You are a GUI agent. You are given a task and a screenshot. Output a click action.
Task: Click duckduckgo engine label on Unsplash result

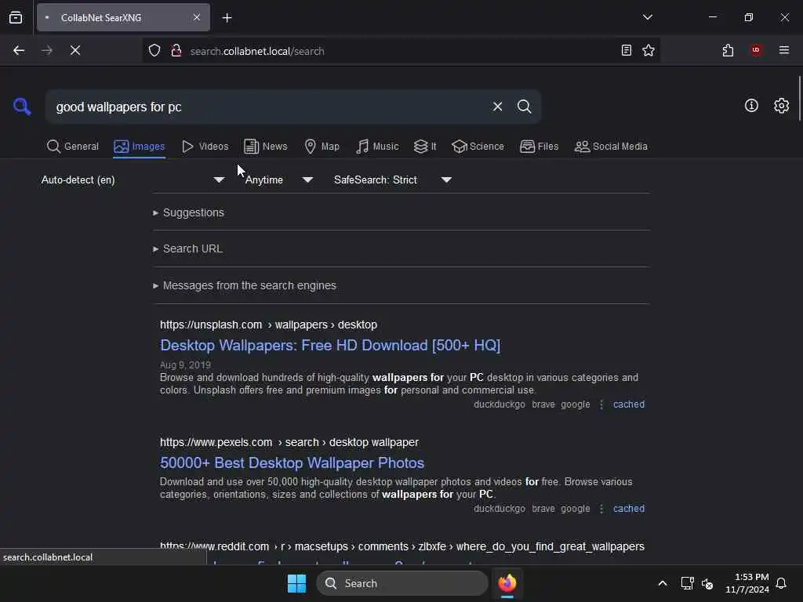pos(500,404)
